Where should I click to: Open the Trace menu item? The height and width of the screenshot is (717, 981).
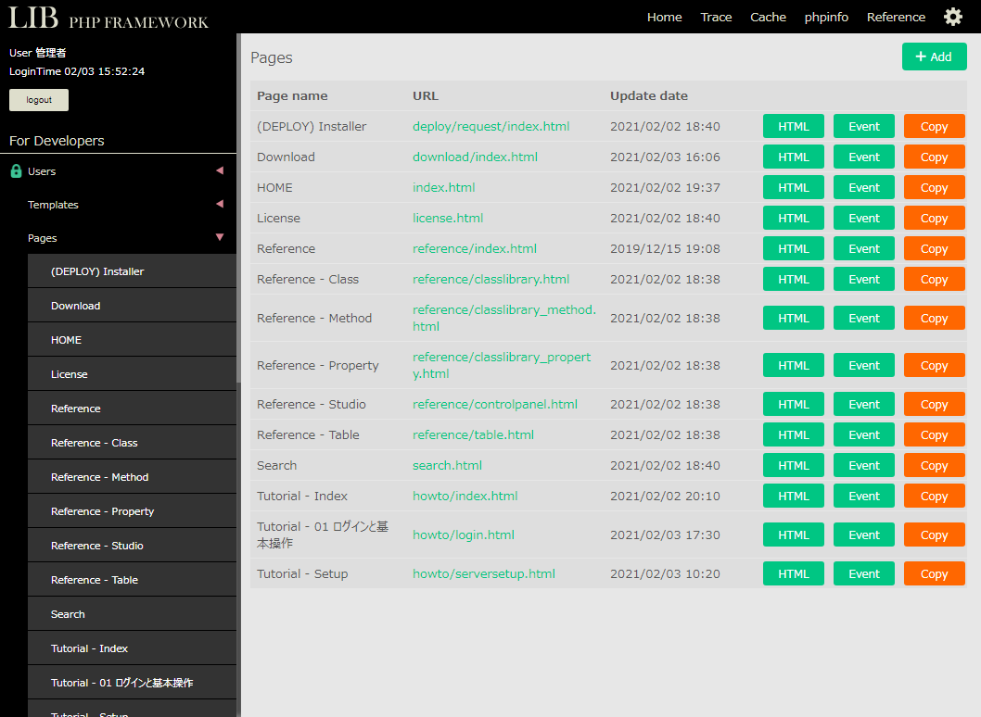(716, 17)
